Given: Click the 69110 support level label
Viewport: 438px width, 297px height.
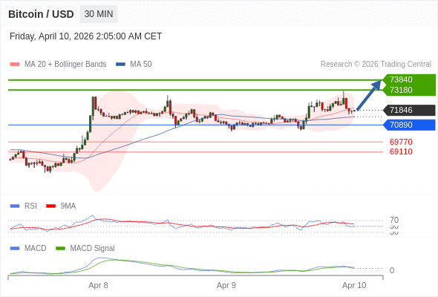Looking at the screenshot, I should 401,151.
